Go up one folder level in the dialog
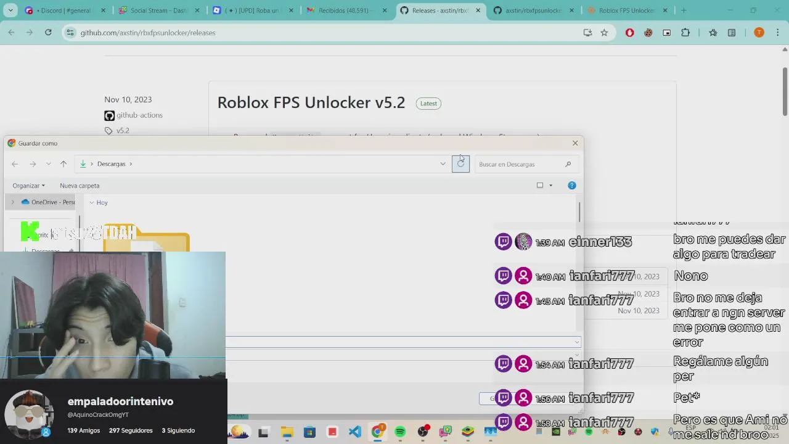The image size is (789, 444). pos(63,164)
